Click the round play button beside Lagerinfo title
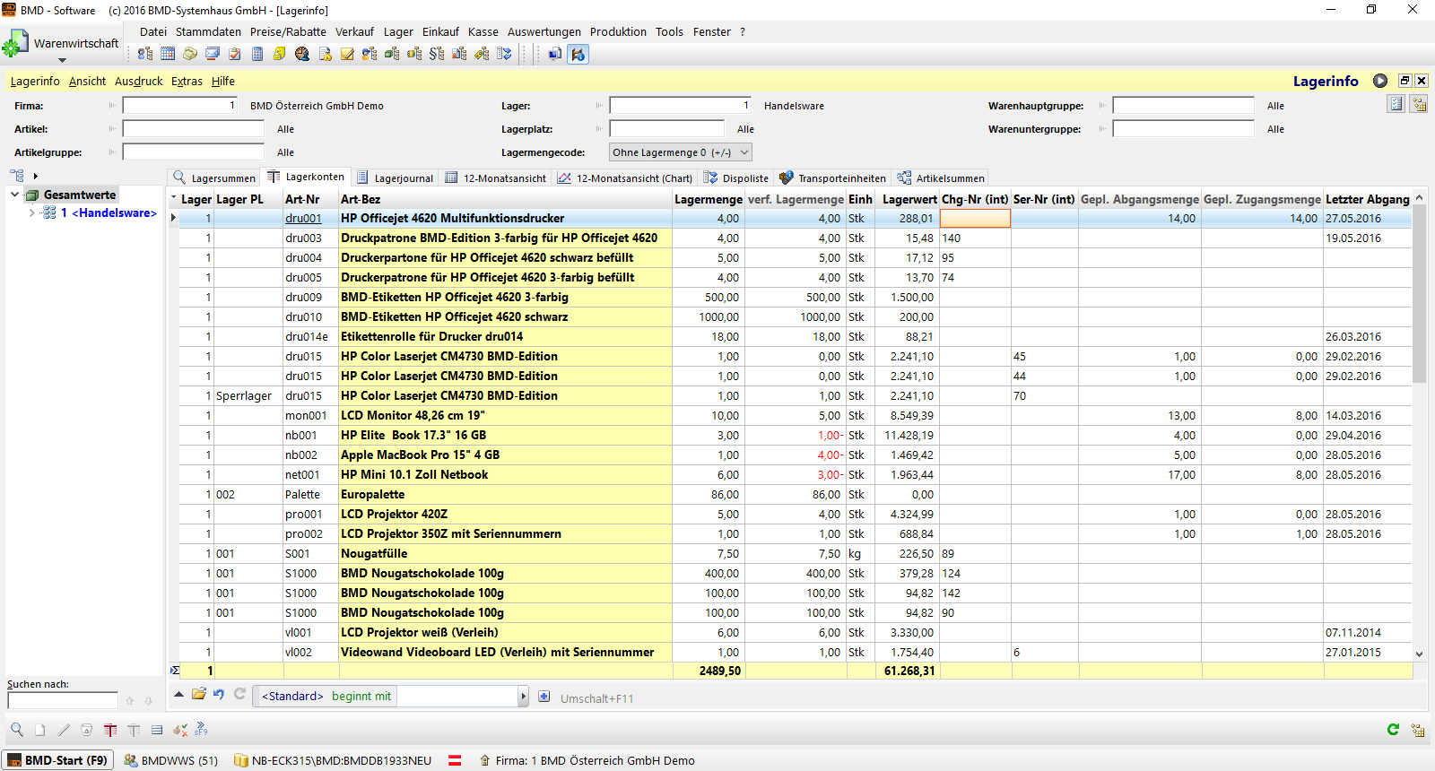Image resolution: width=1435 pixels, height=771 pixels. [x=1380, y=81]
